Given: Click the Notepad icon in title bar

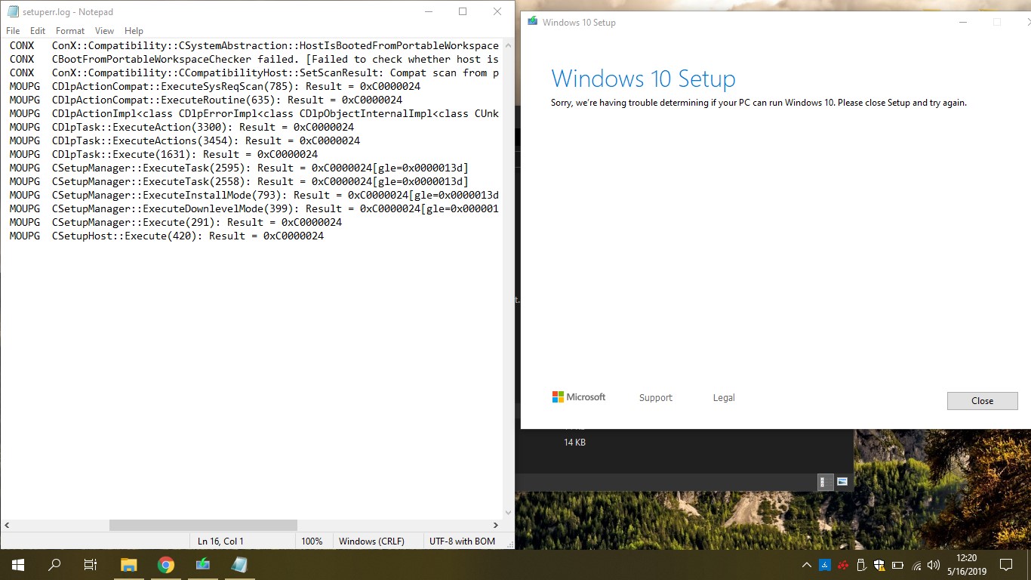Looking at the screenshot, I should (13, 12).
